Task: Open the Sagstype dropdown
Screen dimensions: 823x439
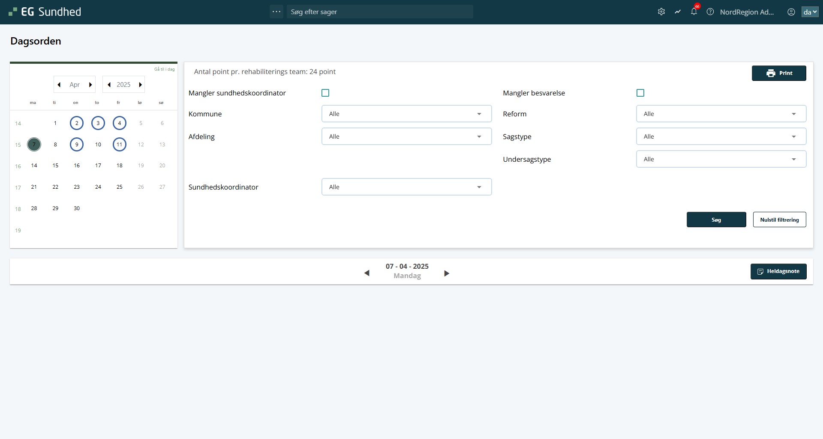Action: pyautogui.click(x=721, y=136)
